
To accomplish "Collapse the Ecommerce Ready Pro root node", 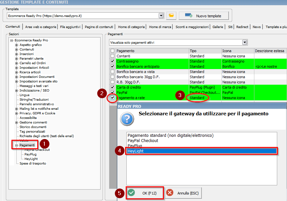I will click(x=12, y=40).
